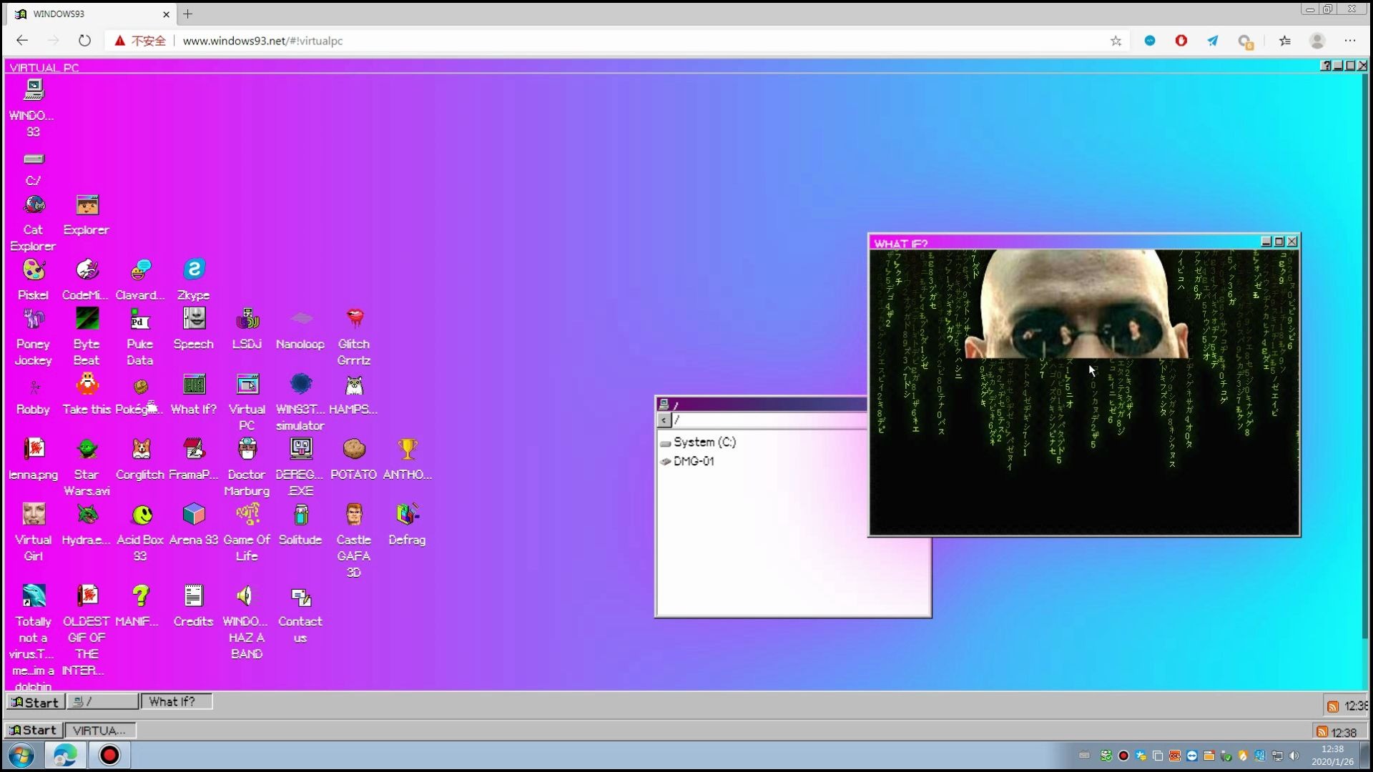Select the What If? taskbar entry
The image size is (1373, 772).
click(x=176, y=701)
